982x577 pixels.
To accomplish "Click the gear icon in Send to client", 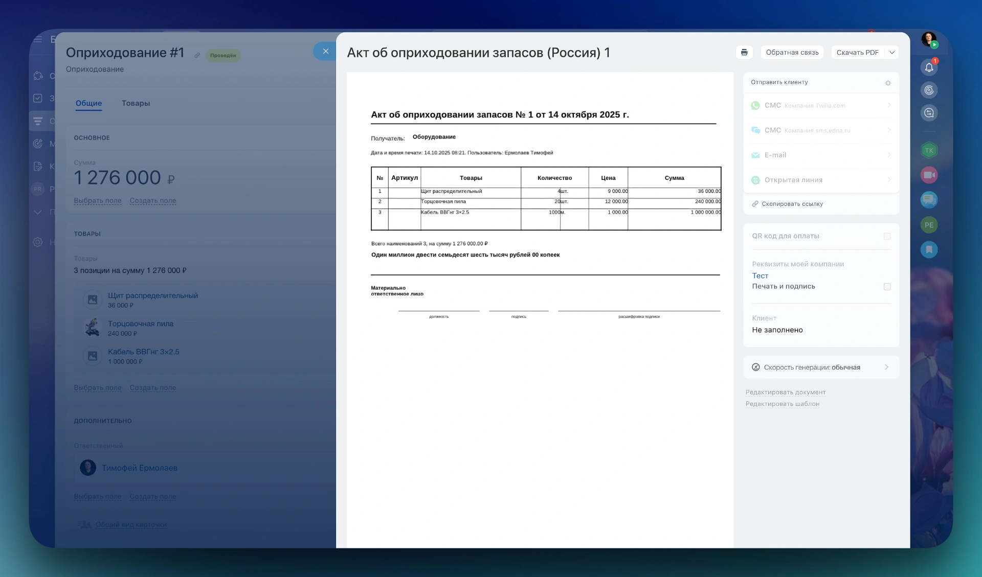I will (888, 83).
